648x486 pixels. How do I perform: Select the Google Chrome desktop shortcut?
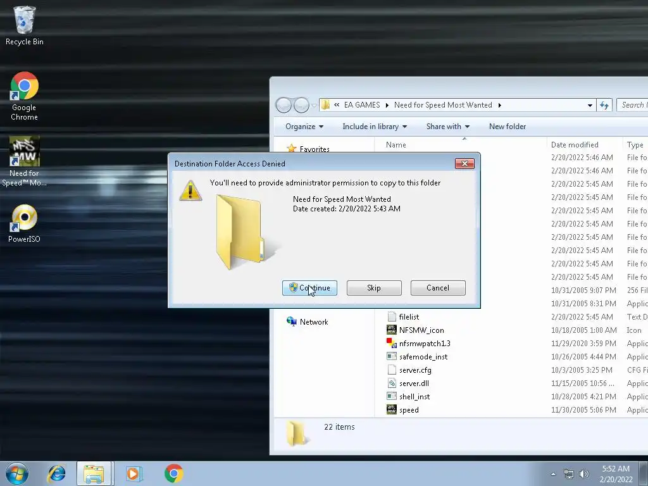[x=25, y=96]
